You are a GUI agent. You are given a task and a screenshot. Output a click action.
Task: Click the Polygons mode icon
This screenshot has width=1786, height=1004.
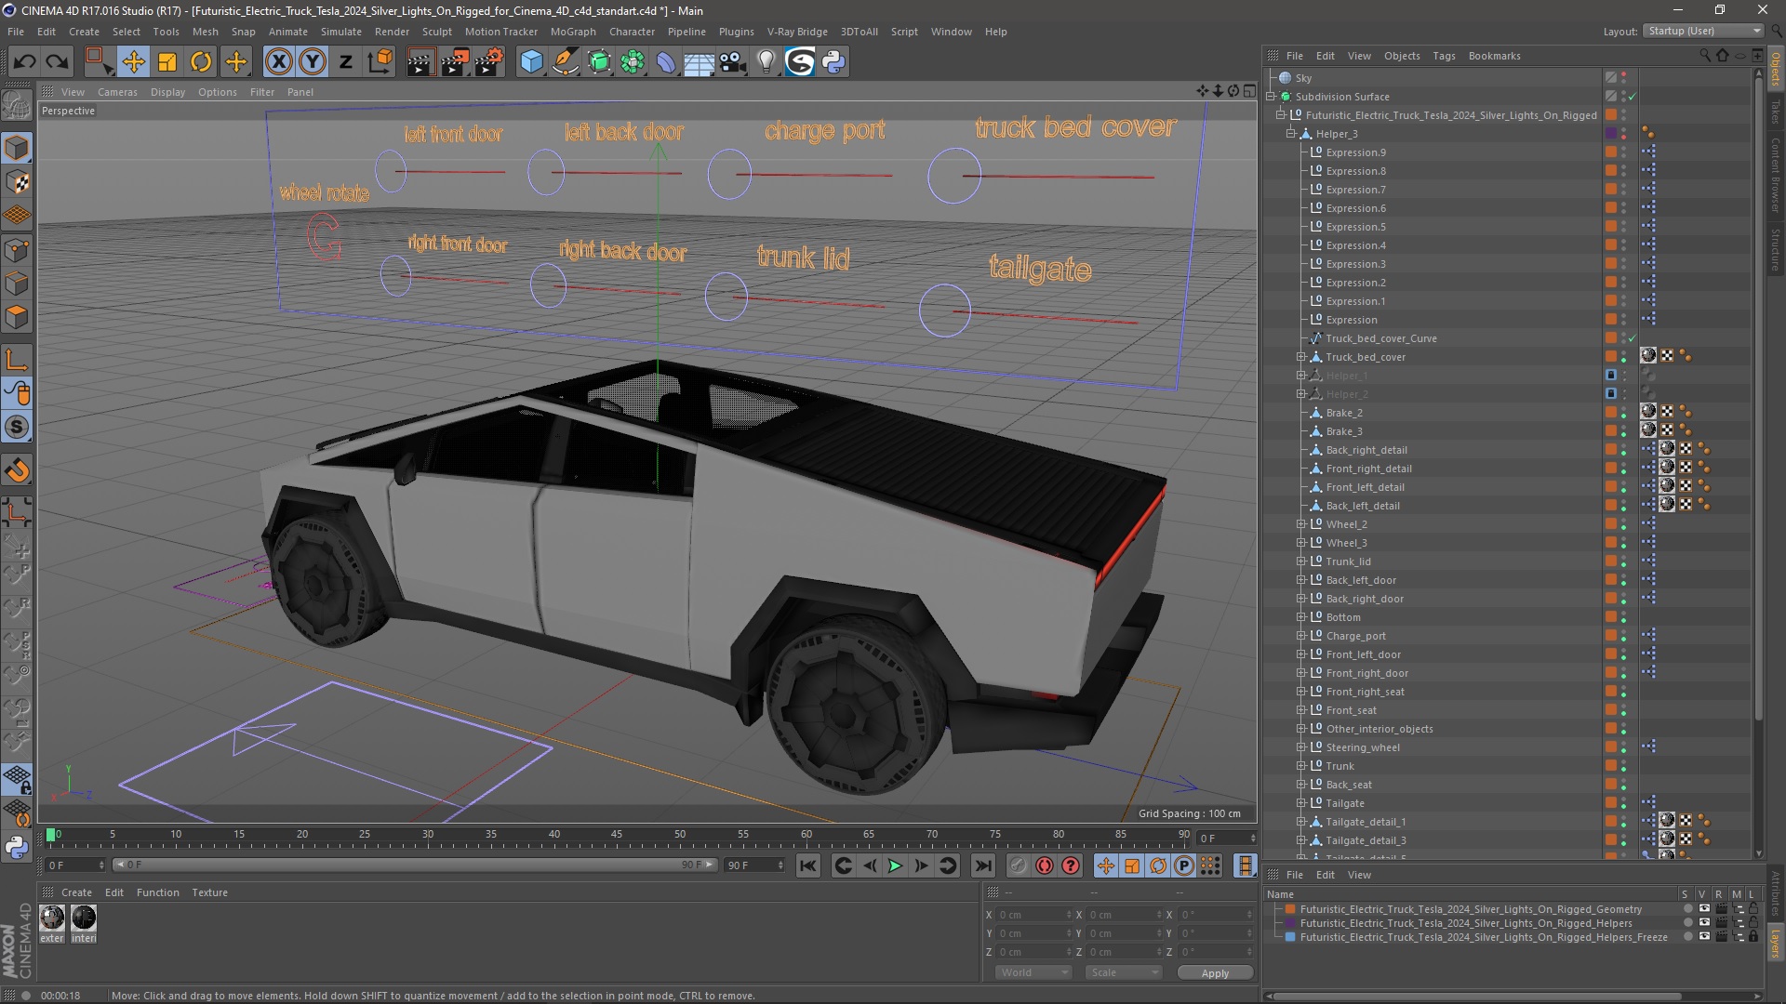17,317
